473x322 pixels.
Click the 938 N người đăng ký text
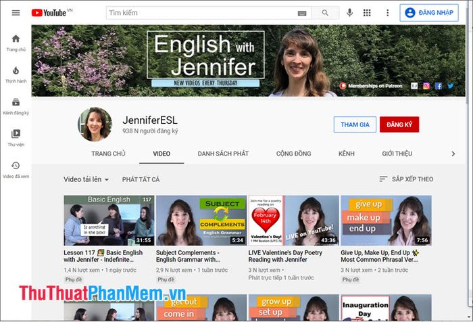click(x=150, y=131)
